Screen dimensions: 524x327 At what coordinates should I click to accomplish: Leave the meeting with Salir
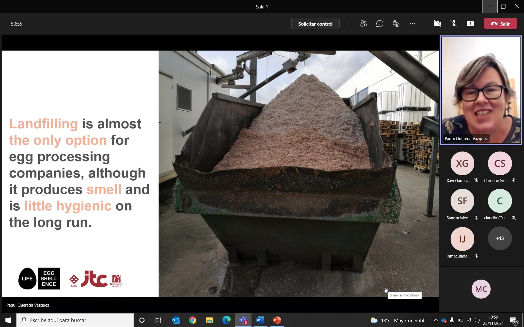click(500, 24)
